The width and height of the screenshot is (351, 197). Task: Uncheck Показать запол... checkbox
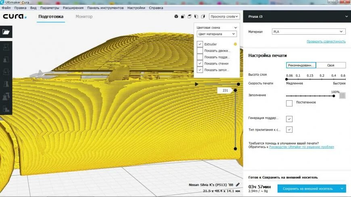200,70
